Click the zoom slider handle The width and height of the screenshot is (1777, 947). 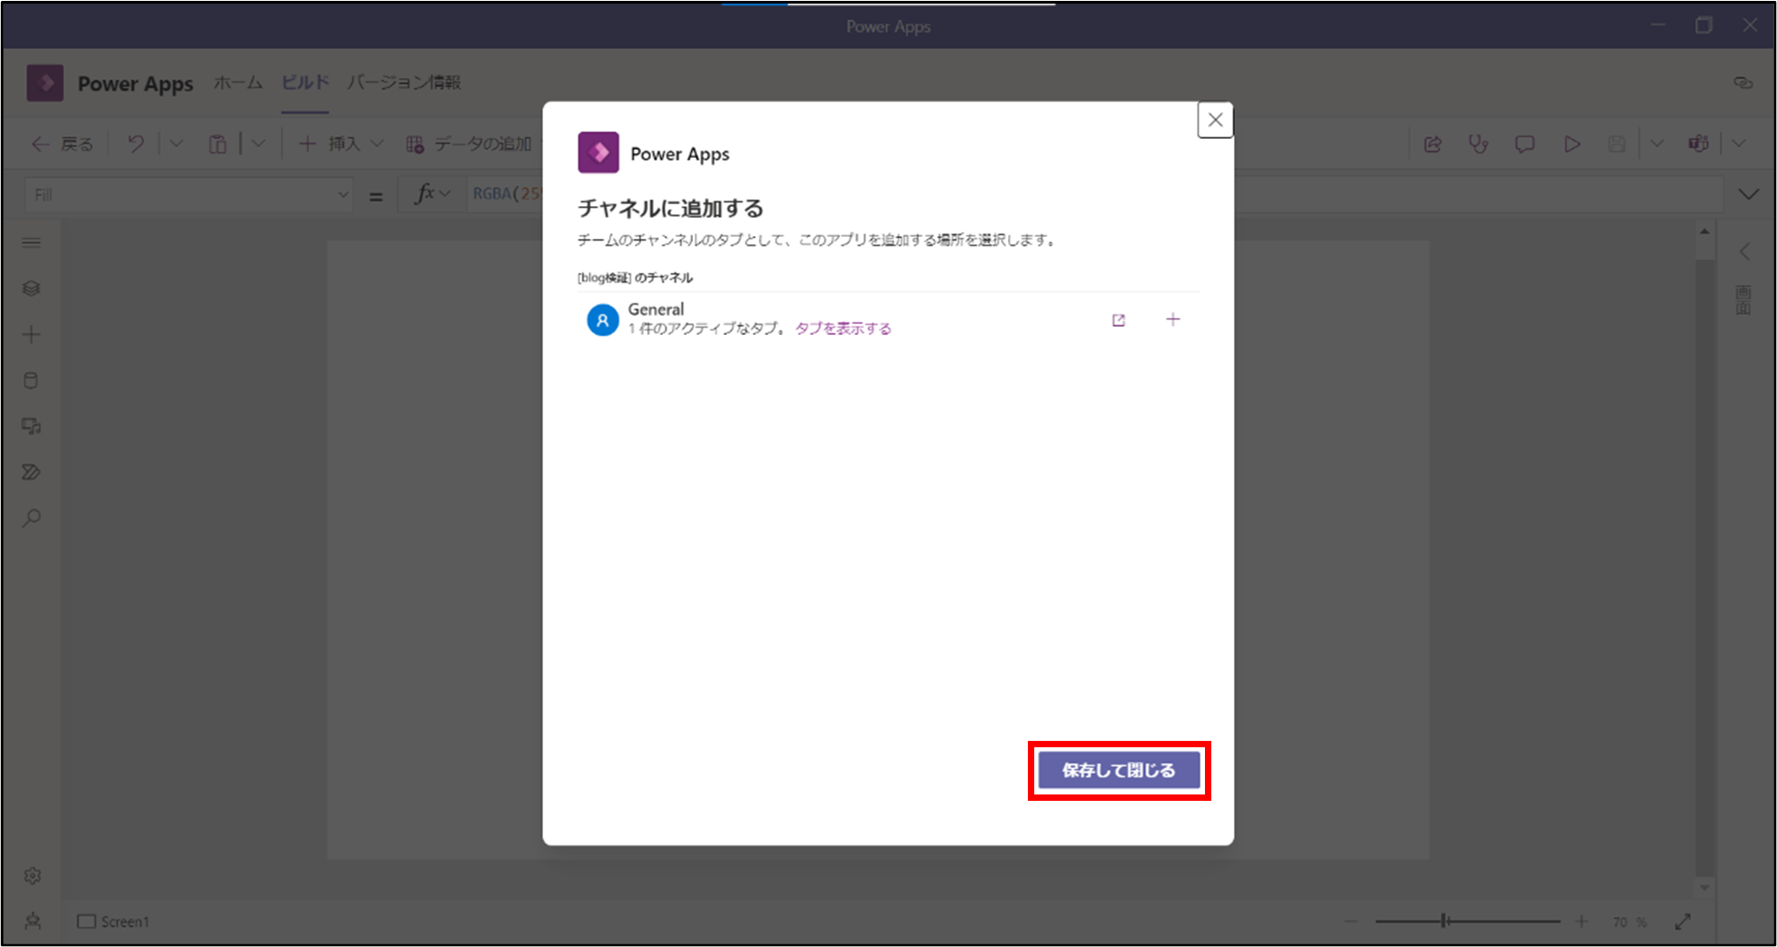(x=1444, y=922)
